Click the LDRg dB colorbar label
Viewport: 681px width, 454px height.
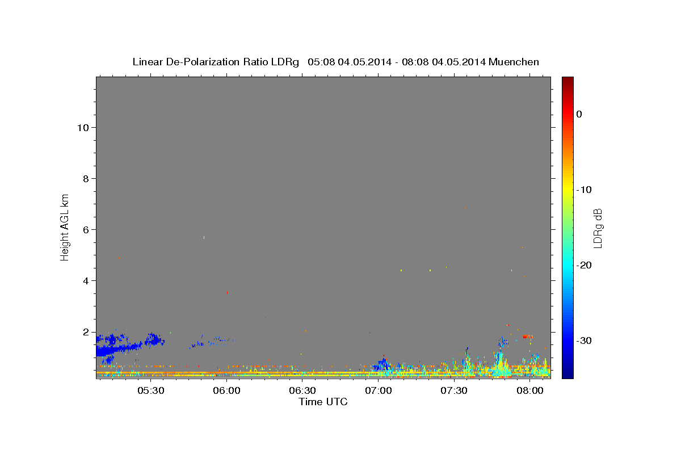tap(598, 228)
